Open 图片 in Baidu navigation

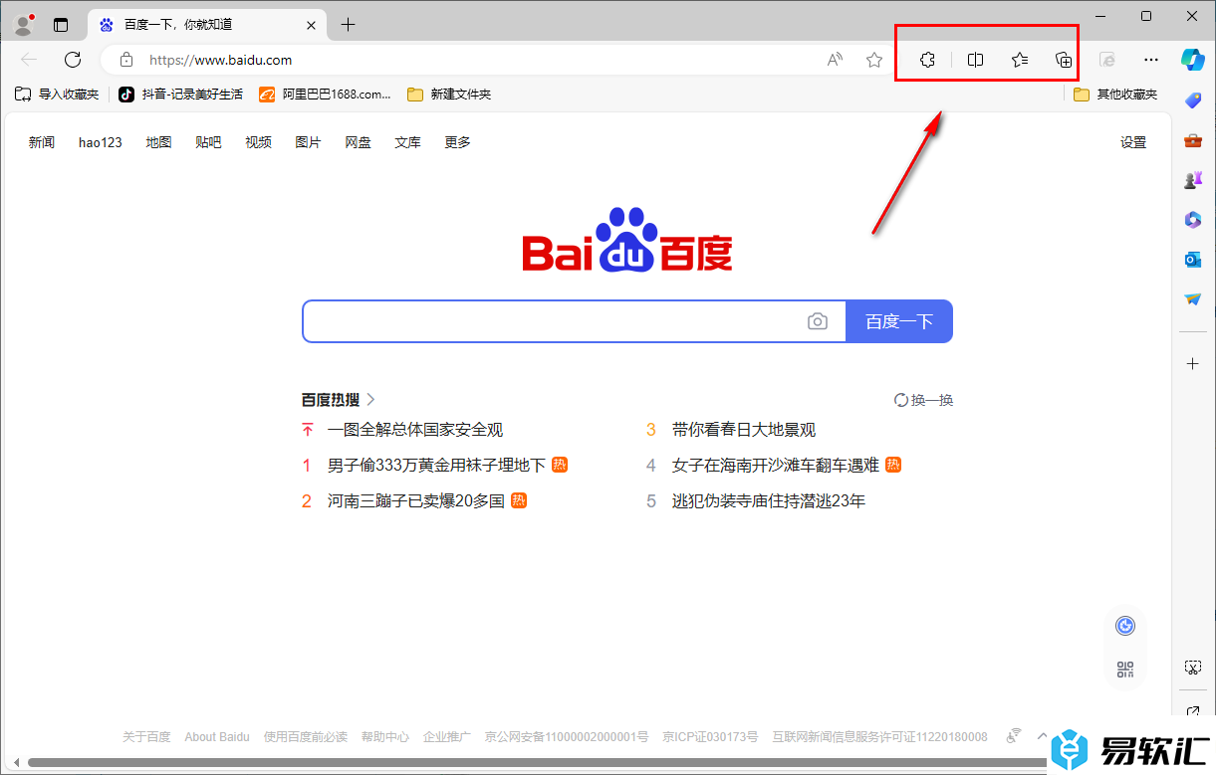(x=308, y=142)
